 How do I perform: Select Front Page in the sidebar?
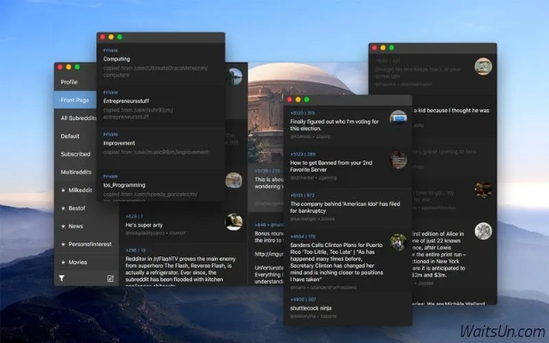click(x=74, y=99)
